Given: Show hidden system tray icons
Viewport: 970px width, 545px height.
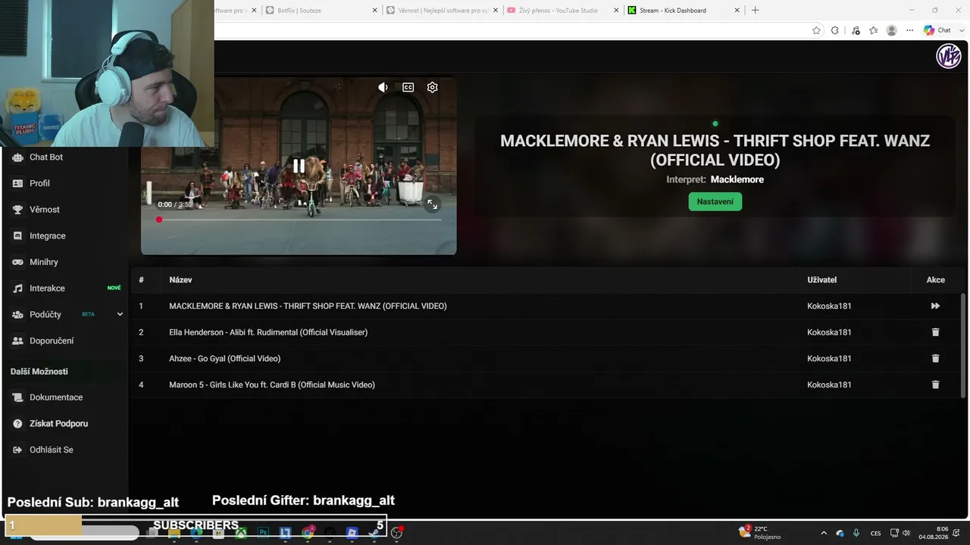Looking at the screenshot, I should tap(824, 533).
